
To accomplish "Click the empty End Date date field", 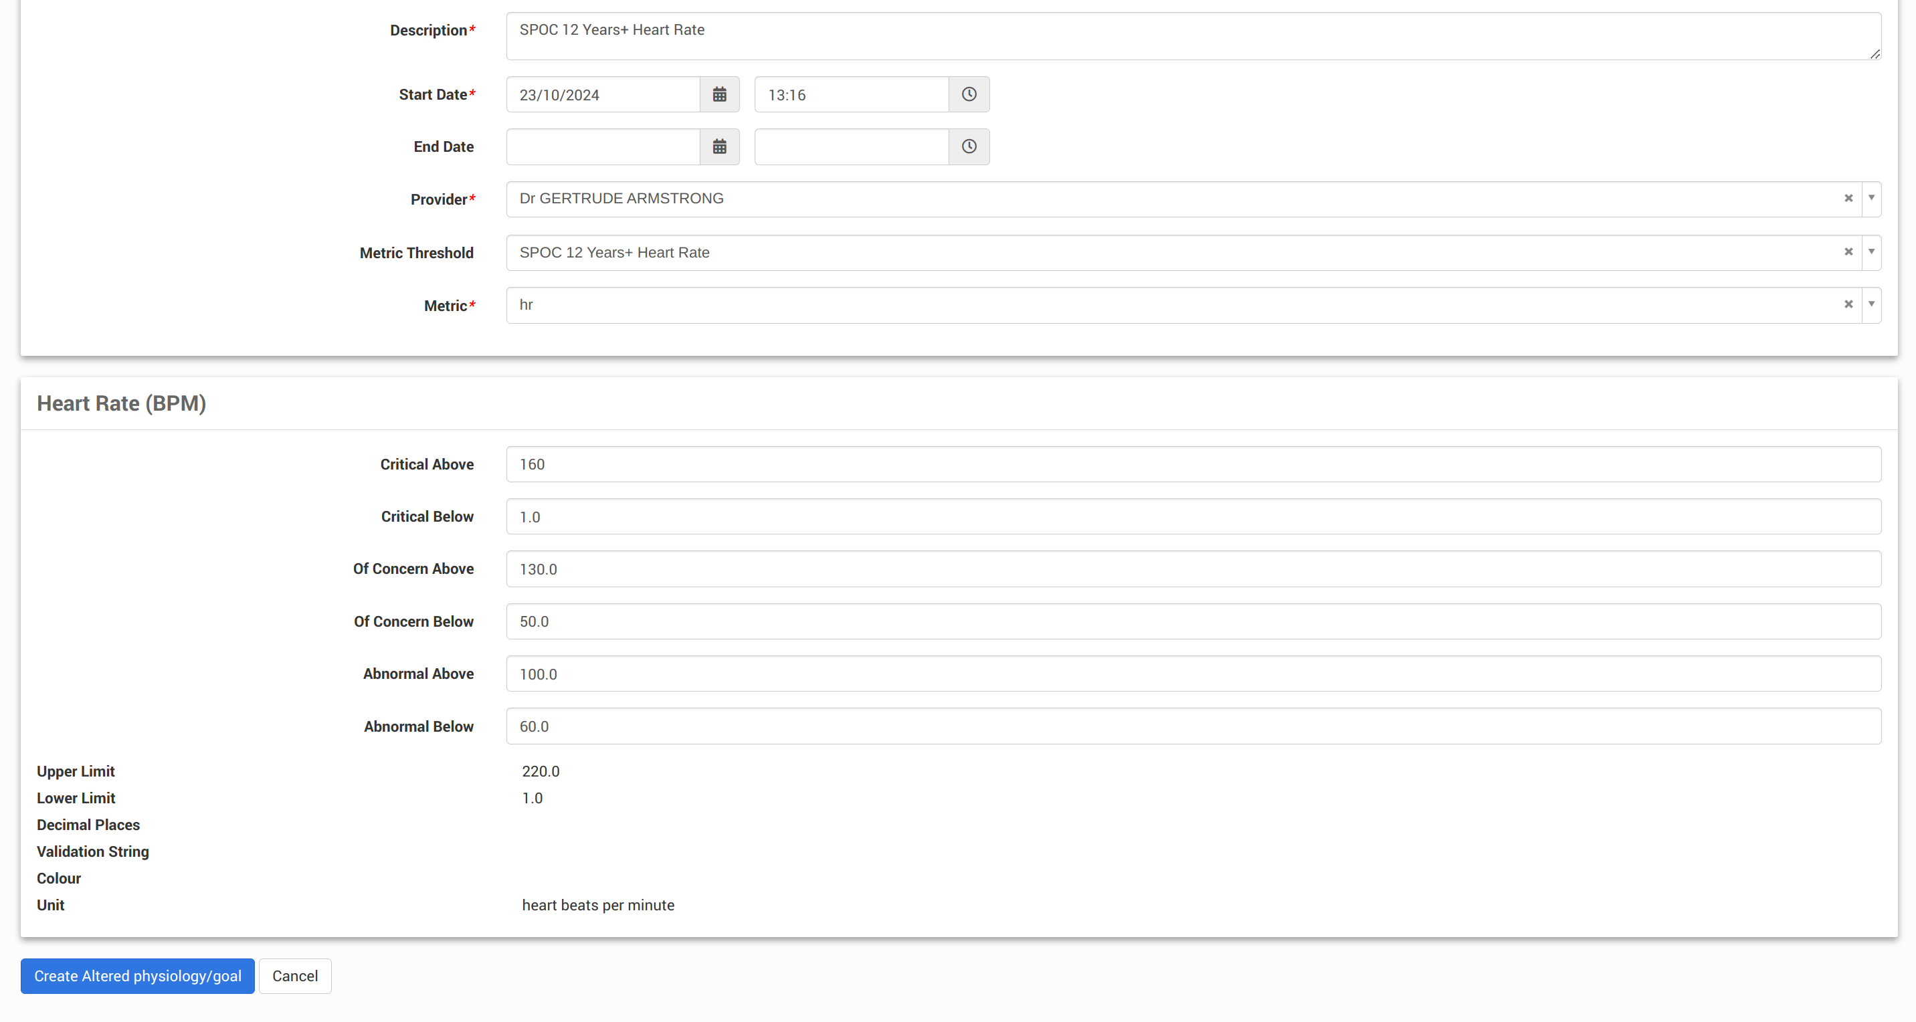I will coord(603,146).
